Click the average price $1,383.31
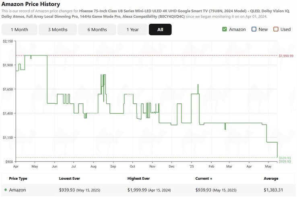Viewport: 297px width, 197px height. coord(273,190)
